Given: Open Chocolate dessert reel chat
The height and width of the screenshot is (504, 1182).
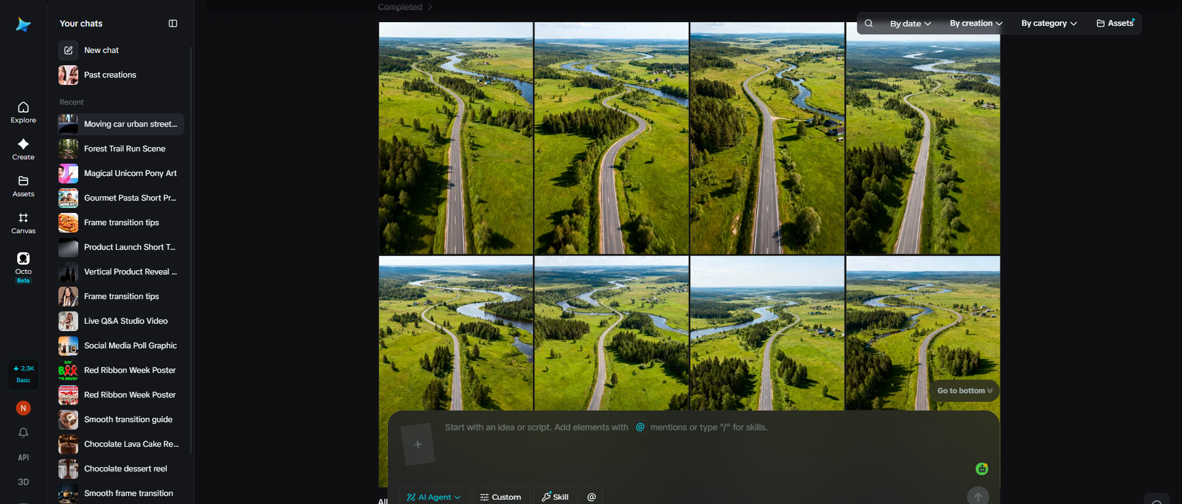Looking at the screenshot, I should click(121, 468).
